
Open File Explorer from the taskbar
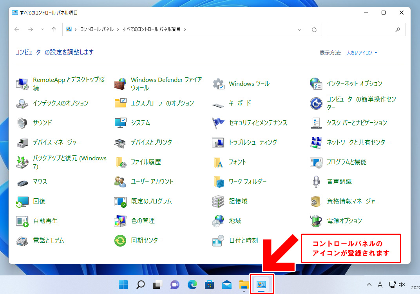(x=244, y=285)
